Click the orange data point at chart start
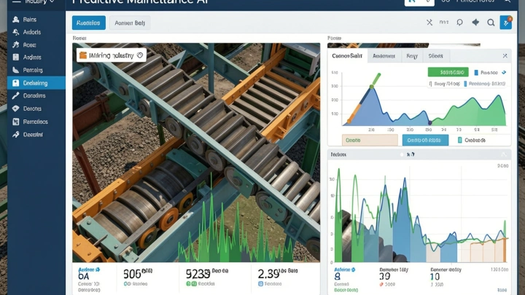This screenshot has width=525, height=295. click(349, 122)
